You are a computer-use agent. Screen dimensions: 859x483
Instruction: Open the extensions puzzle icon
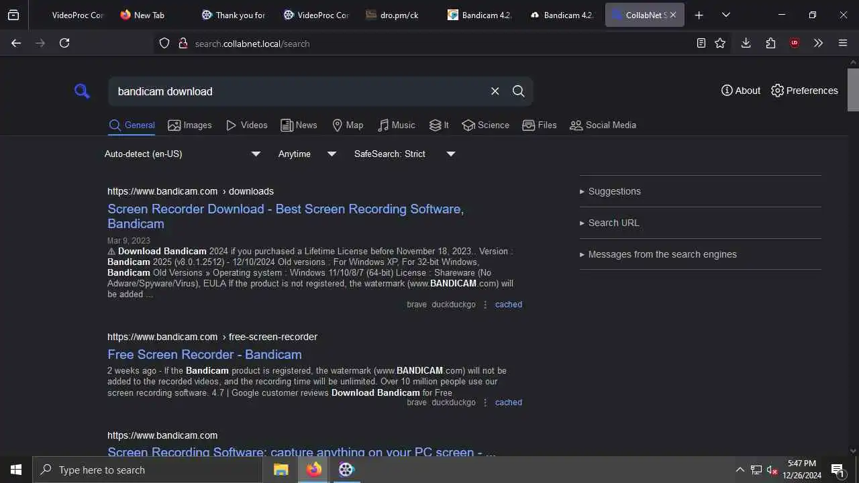click(770, 43)
